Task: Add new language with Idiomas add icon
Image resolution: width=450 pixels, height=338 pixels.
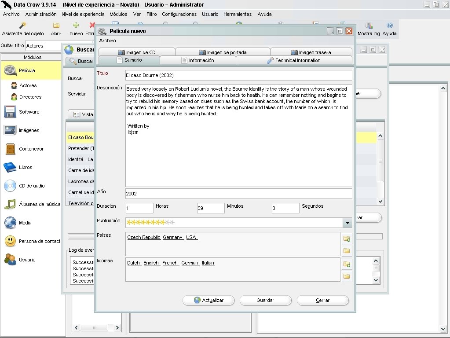Action: pyautogui.click(x=347, y=264)
